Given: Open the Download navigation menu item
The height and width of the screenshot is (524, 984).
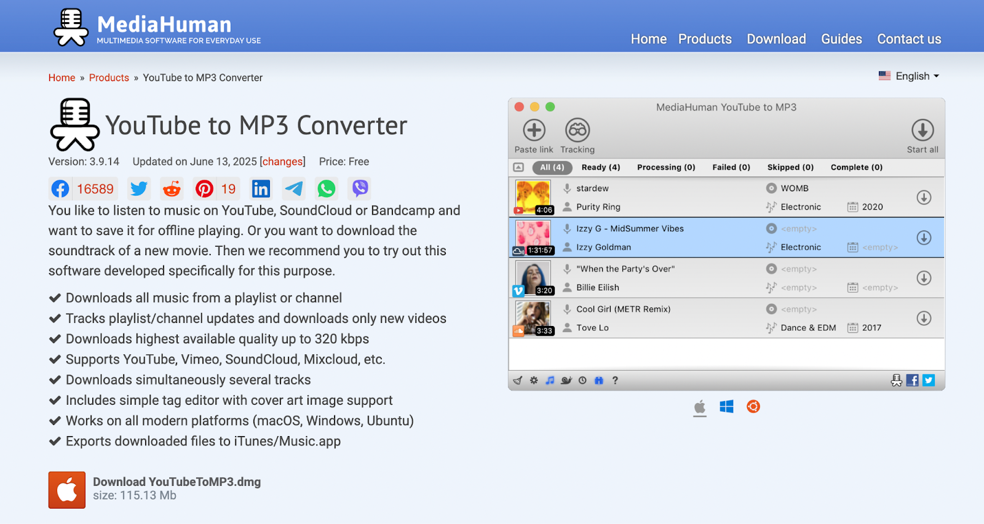Looking at the screenshot, I should tap(776, 39).
